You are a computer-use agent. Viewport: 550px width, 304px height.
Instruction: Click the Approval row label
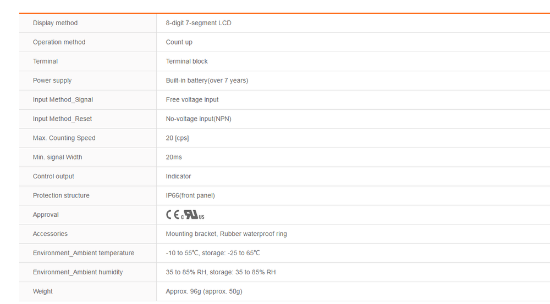click(x=46, y=215)
